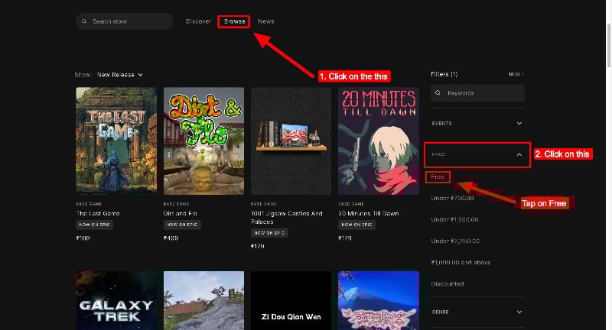Click the Keywords filter field
This screenshot has height=330, width=612.
[x=477, y=93]
